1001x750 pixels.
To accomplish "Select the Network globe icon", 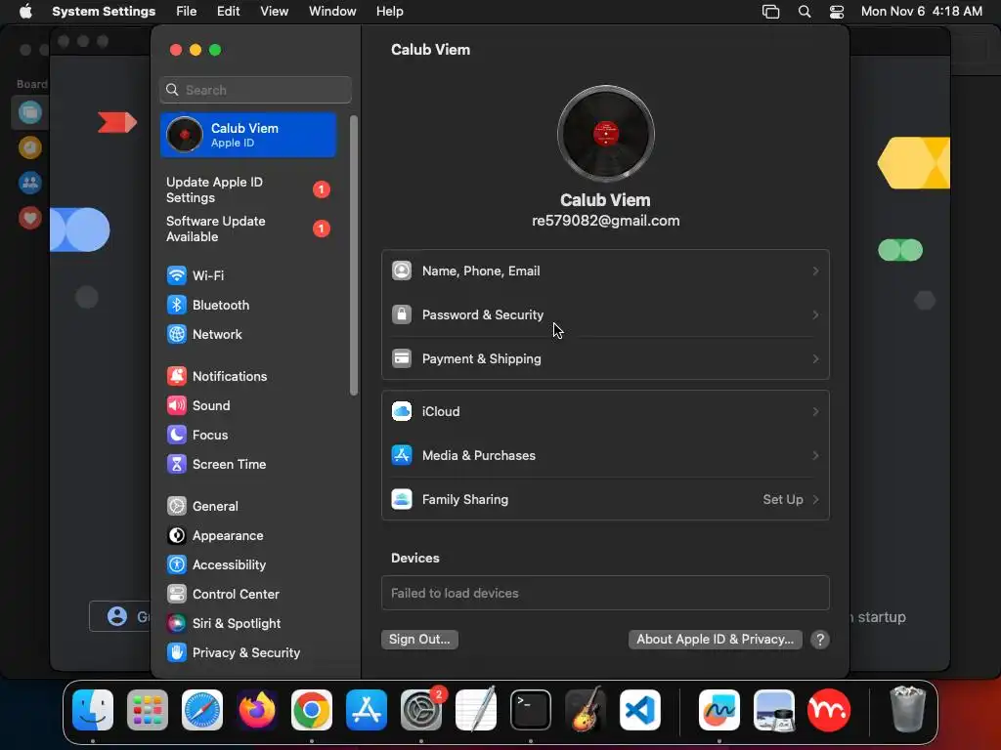I will 176,334.
